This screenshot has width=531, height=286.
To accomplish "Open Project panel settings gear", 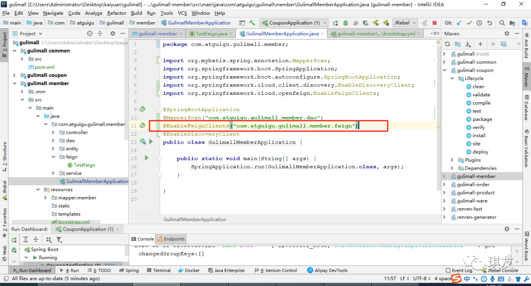I will [x=113, y=33].
